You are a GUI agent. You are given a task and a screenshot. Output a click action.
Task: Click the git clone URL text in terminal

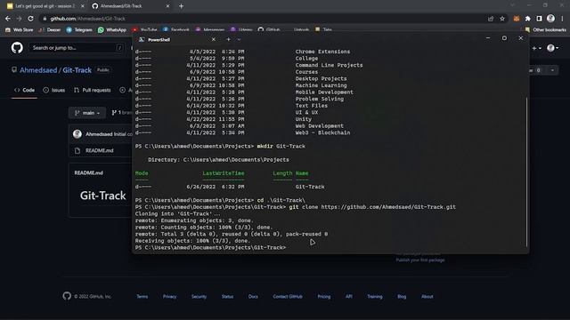coord(388,207)
